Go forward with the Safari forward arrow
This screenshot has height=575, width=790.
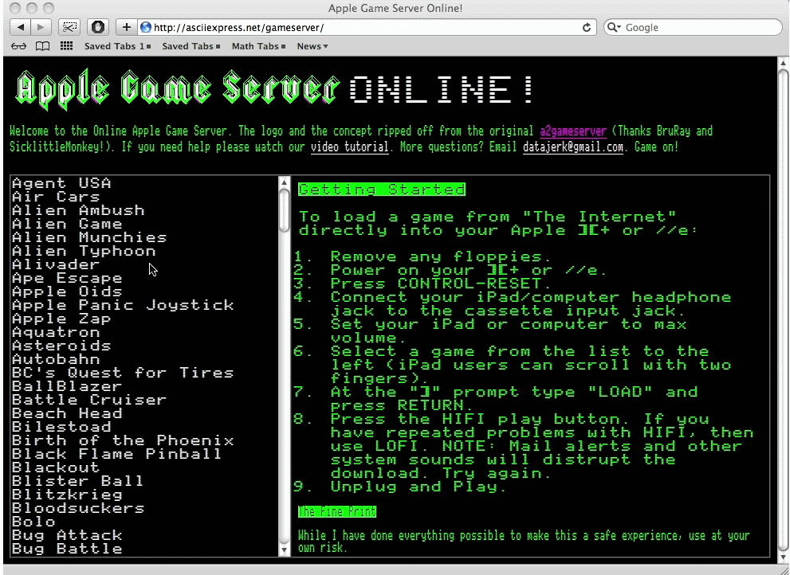(x=41, y=27)
